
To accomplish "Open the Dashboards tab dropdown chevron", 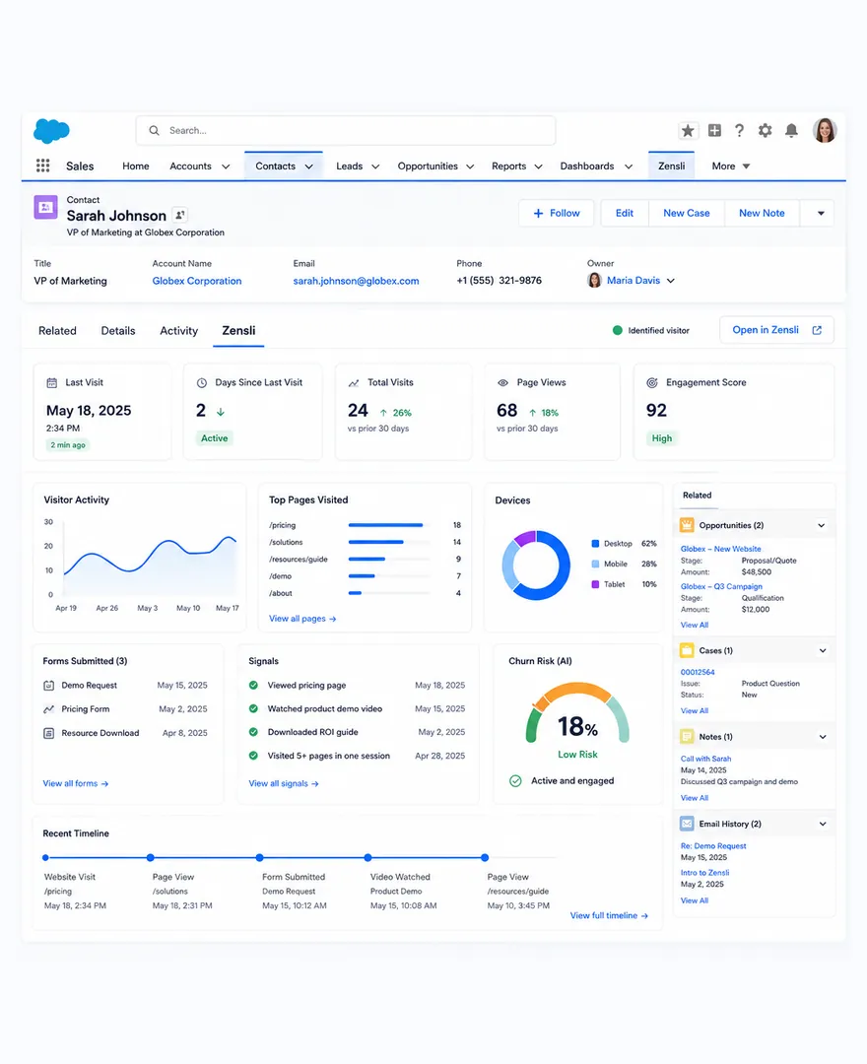I will (x=629, y=166).
